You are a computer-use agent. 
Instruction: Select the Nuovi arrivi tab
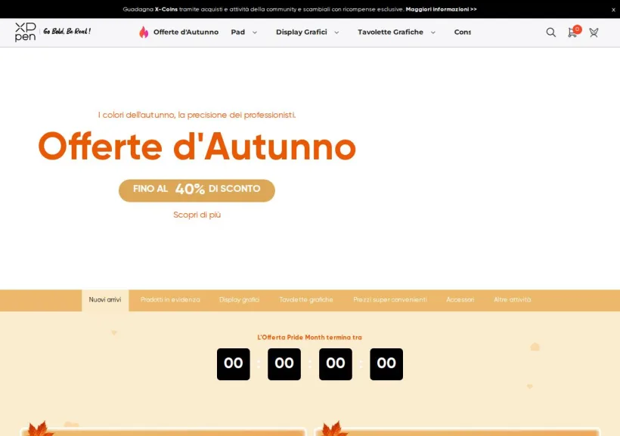click(105, 300)
